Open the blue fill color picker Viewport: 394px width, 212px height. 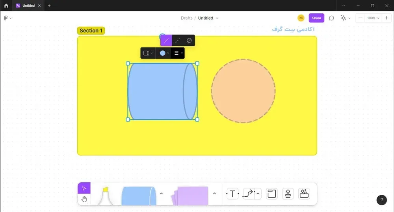(164, 53)
